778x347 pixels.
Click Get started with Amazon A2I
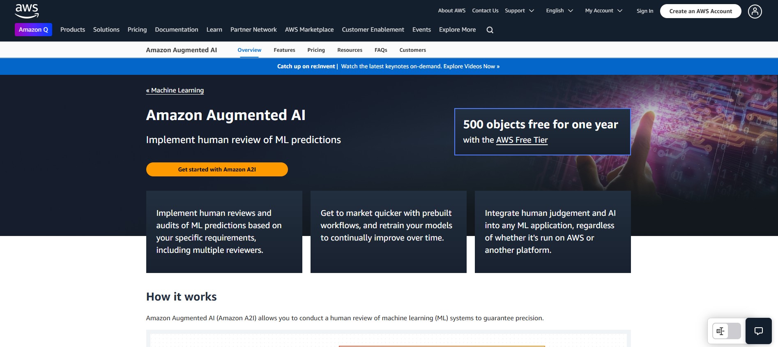pos(217,169)
